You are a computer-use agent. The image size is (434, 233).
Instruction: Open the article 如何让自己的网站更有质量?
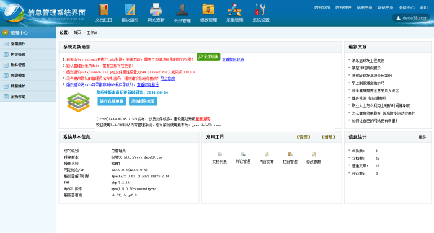coord(374,121)
